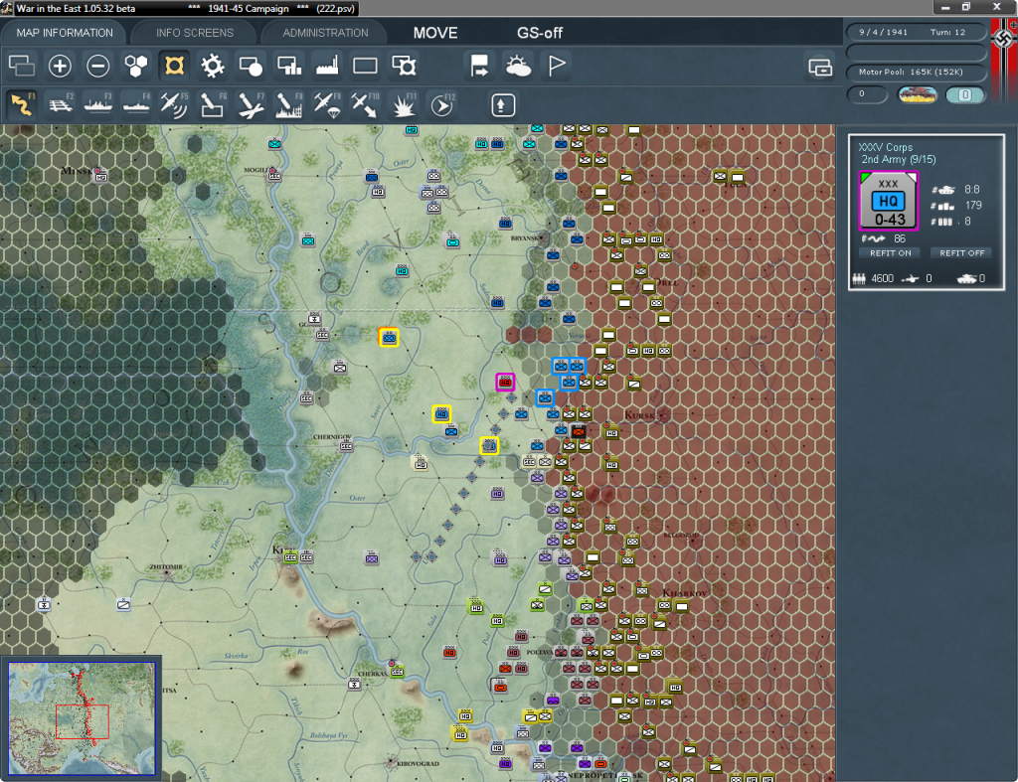Click the light blue 0 counter button
The image size is (1018, 782).
(x=964, y=94)
